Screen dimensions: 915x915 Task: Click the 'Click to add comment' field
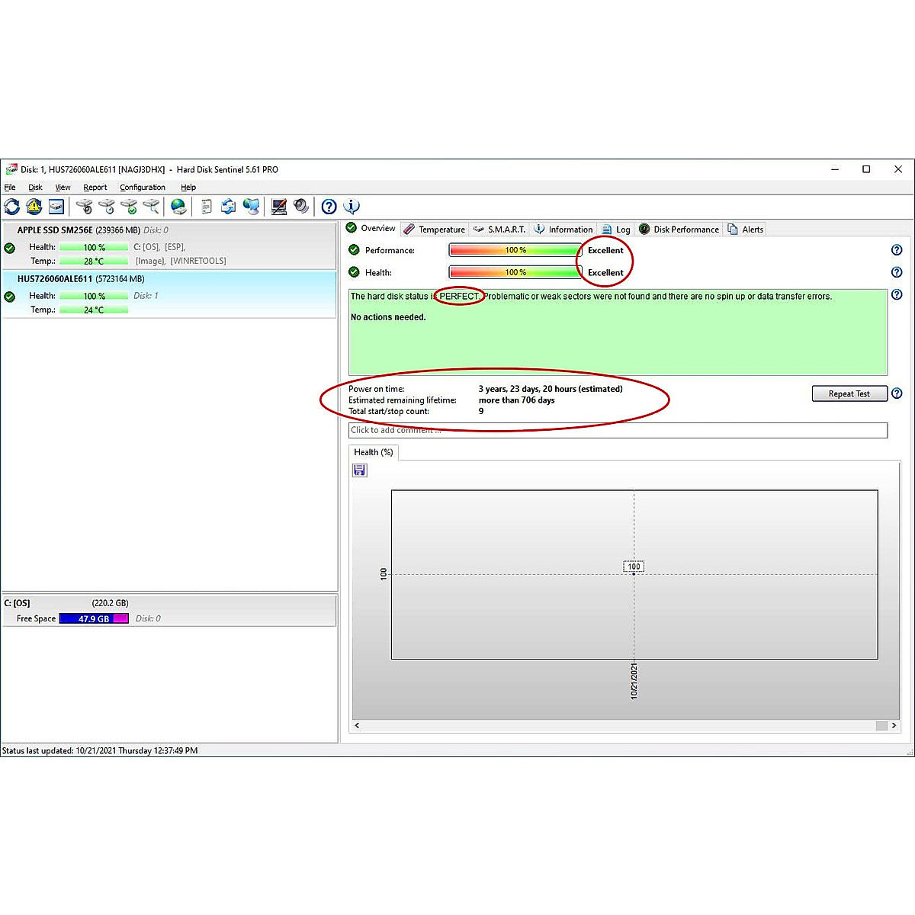tap(618, 431)
